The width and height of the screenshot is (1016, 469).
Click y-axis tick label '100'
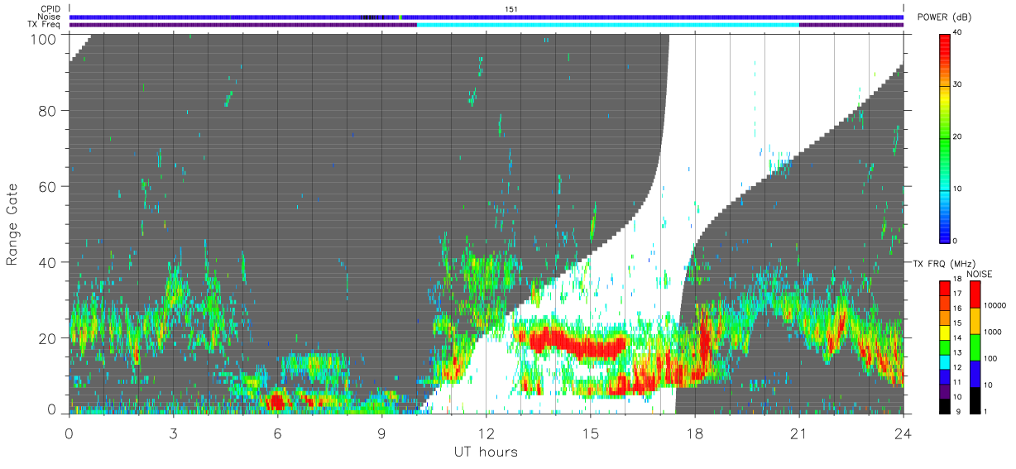tap(45, 39)
